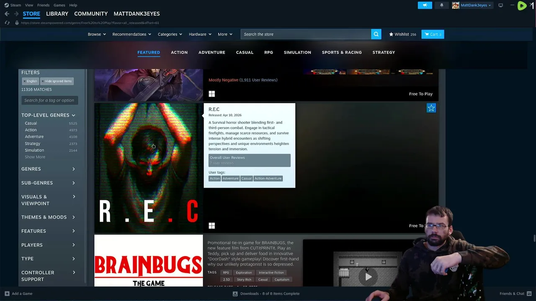This screenshot has height=301, width=536.
Task: Open the Hardware dropdown
Action: 200,34
